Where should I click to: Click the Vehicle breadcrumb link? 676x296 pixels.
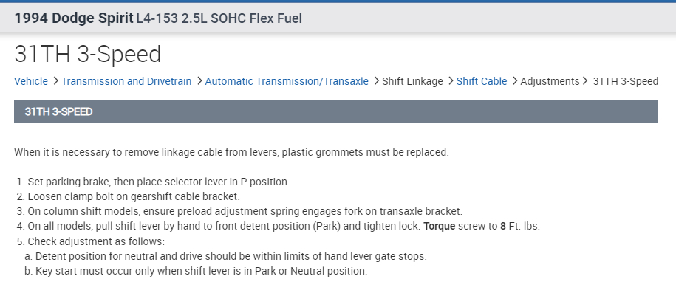click(x=31, y=81)
